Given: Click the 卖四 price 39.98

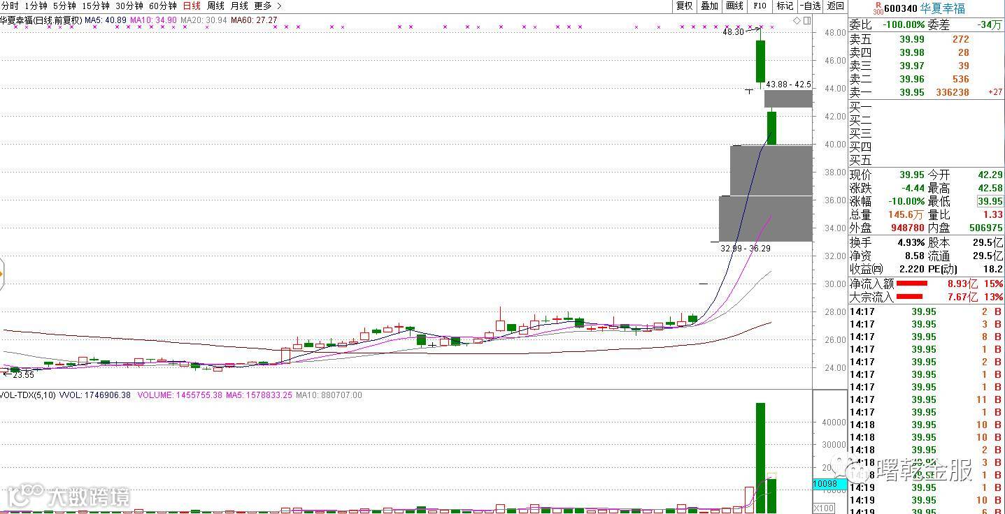Looking at the screenshot, I should click(911, 52).
